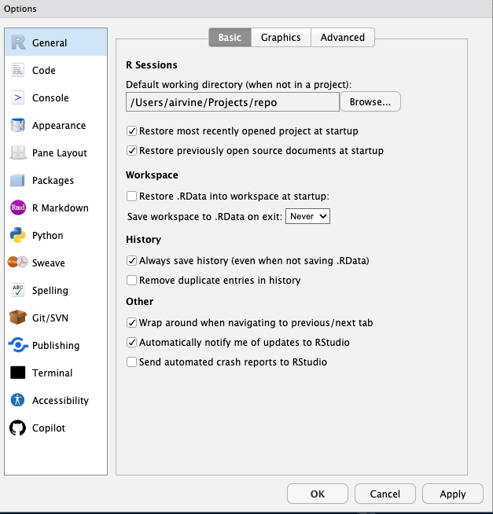Click the default working directory field

coord(233,102)
